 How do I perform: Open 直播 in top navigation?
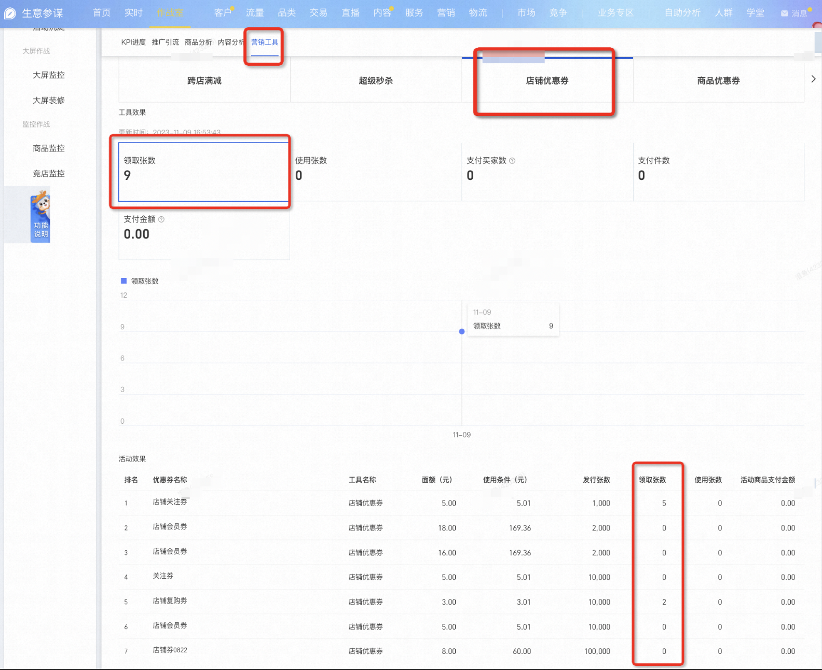(351, 12)
